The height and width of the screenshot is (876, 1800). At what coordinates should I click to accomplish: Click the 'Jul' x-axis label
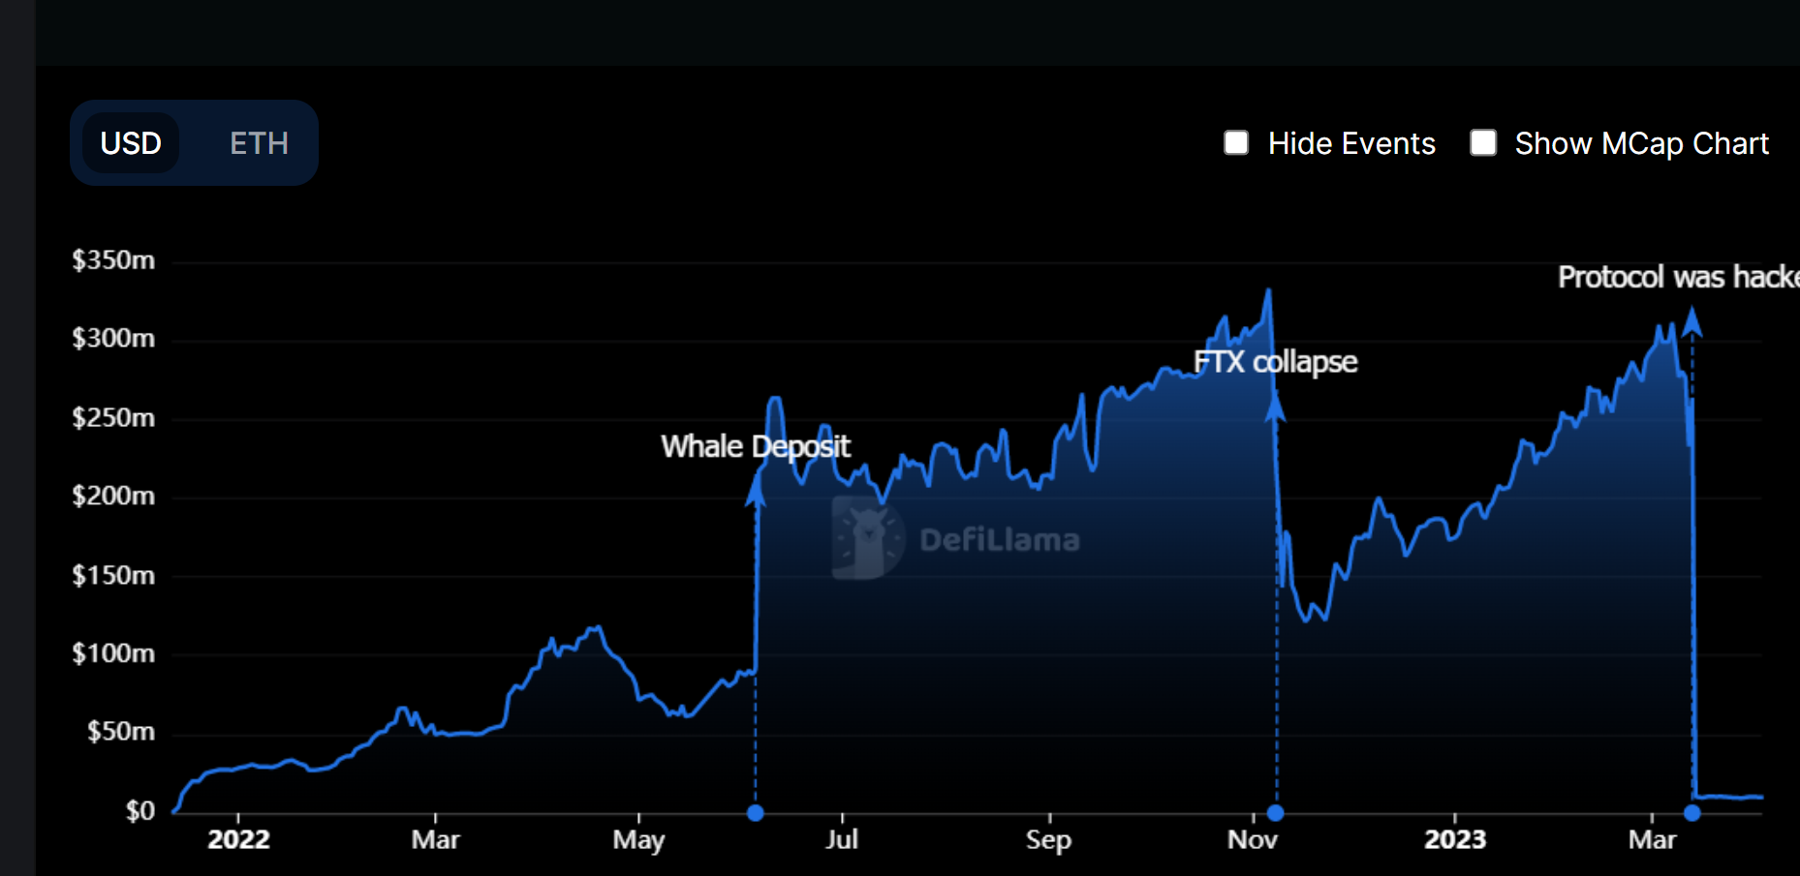click(x=842, y=839)
